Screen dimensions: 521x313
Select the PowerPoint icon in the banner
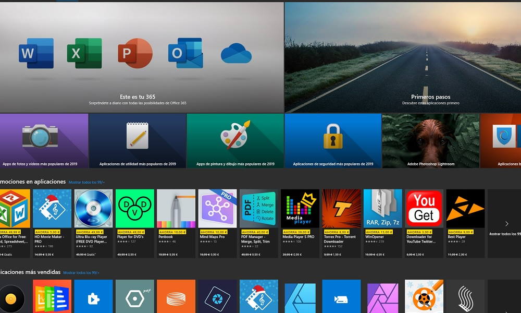135,53
